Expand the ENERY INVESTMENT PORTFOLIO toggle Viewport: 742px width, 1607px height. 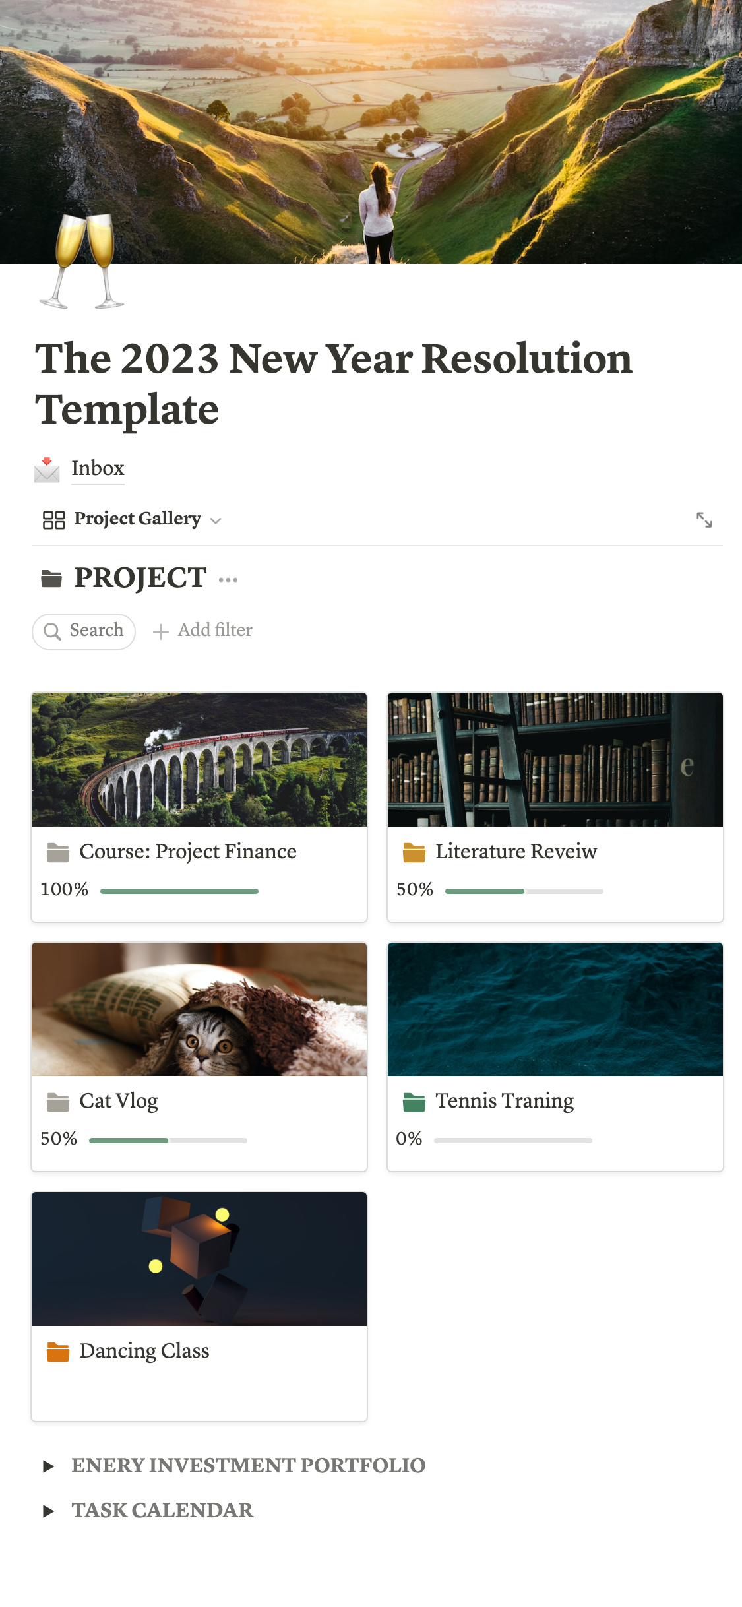pyautogui.click(x=48, y=1466)
